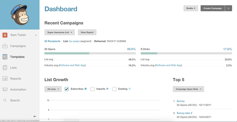237x122 pixels.
Task: Open the Campaign Open Rate dropdown
Action: point(188,89)
